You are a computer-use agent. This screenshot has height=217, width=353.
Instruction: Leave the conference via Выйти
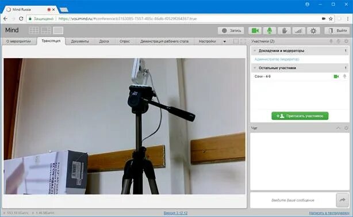(x=337, y=31)
